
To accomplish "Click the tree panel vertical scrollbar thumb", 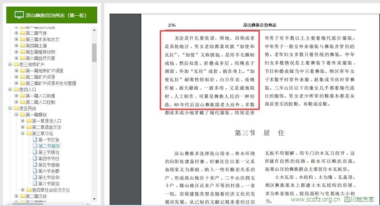I will [94, 53].
